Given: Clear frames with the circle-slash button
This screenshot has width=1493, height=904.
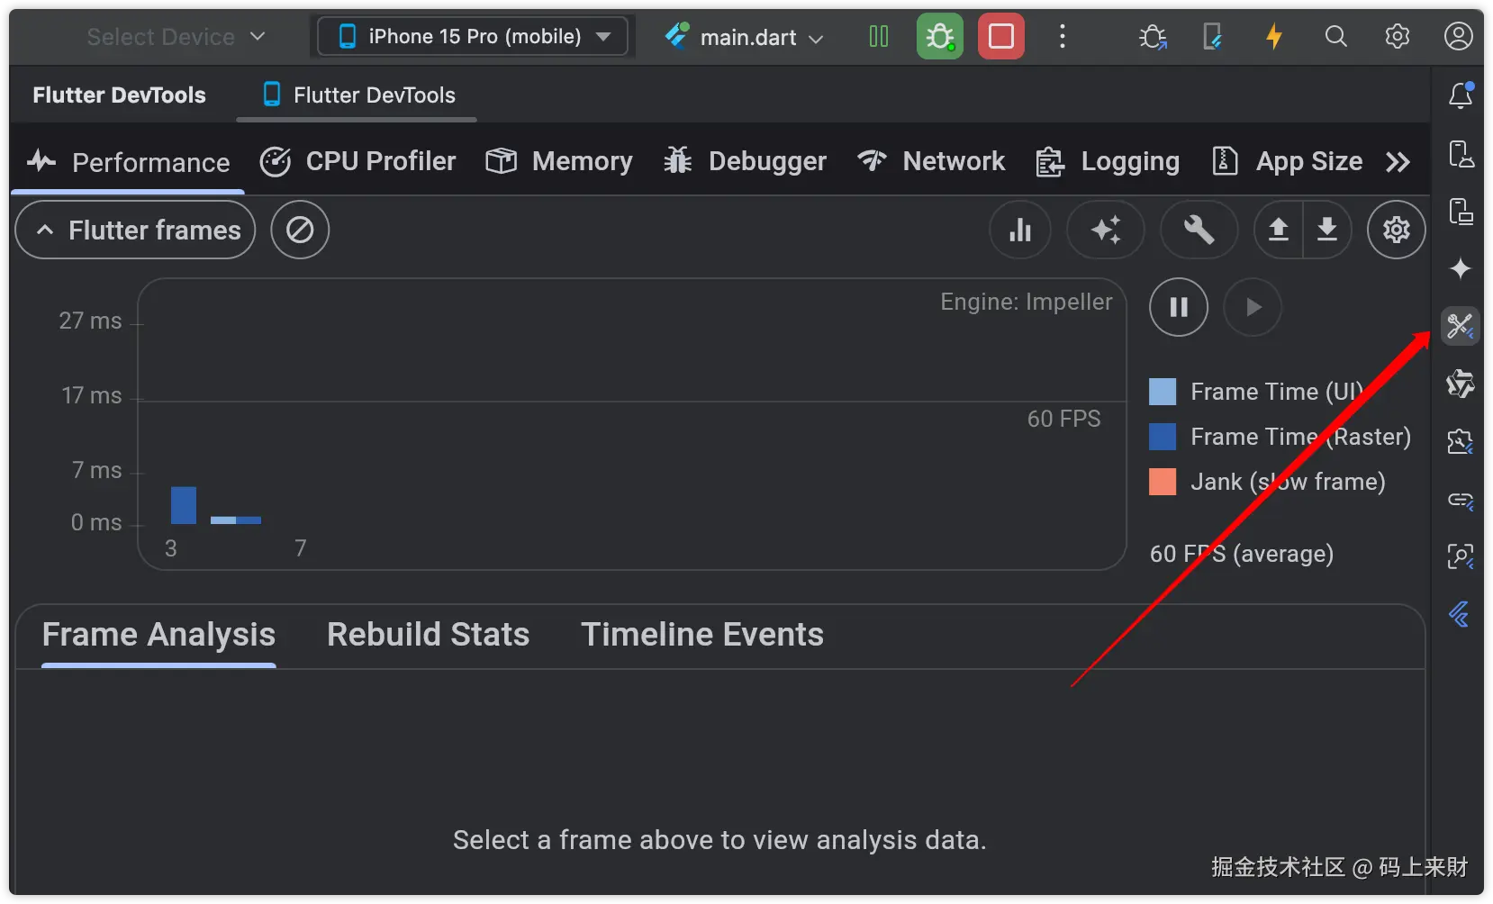Looking at the screenshot, I should click(300, 231).
